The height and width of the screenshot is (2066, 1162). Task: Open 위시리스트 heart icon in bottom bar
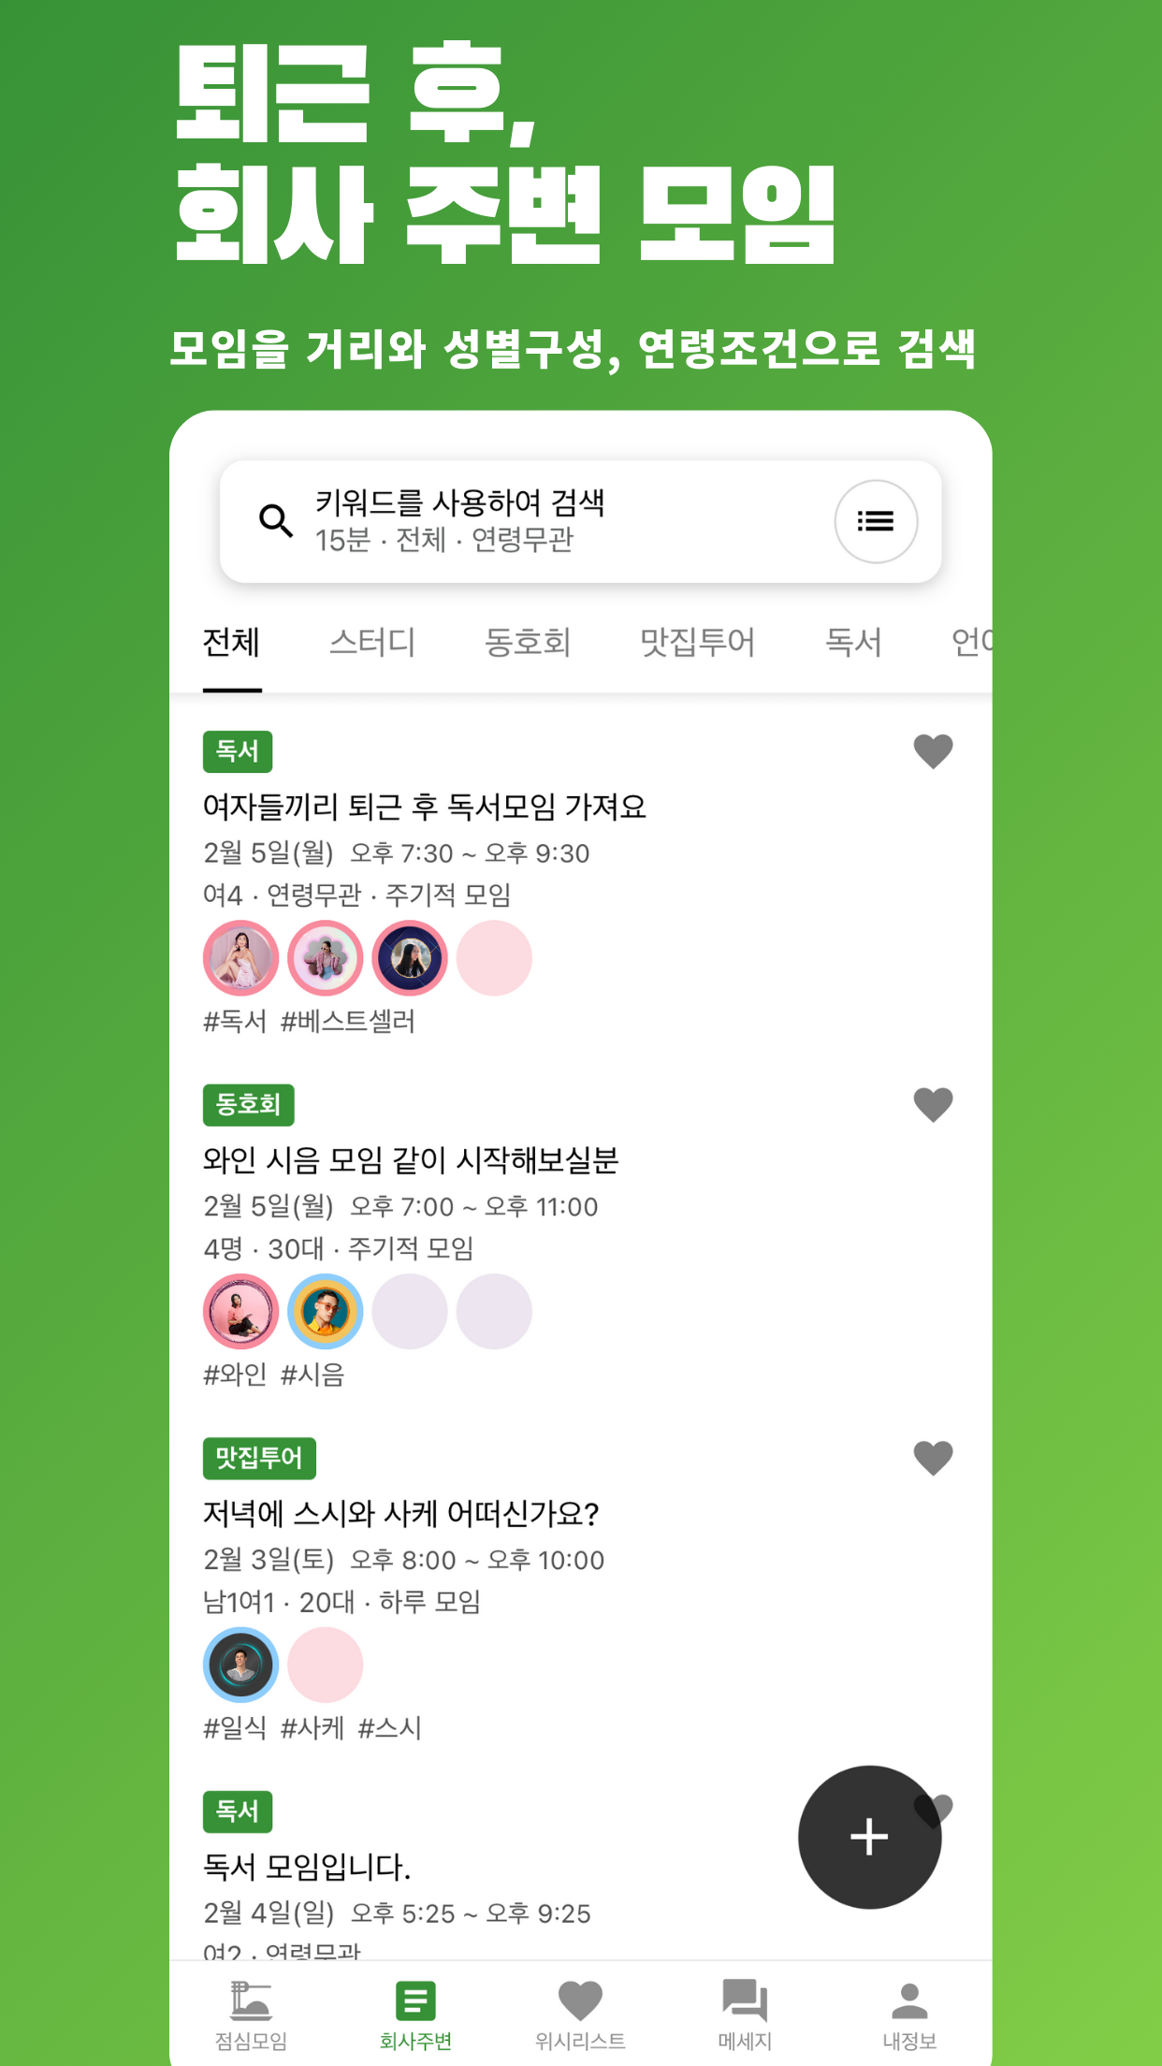click(580, 2001)
